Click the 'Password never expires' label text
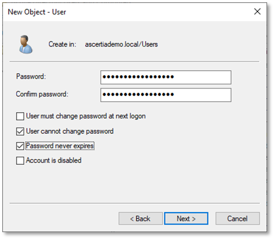The image size is (274, 239). 60,146
